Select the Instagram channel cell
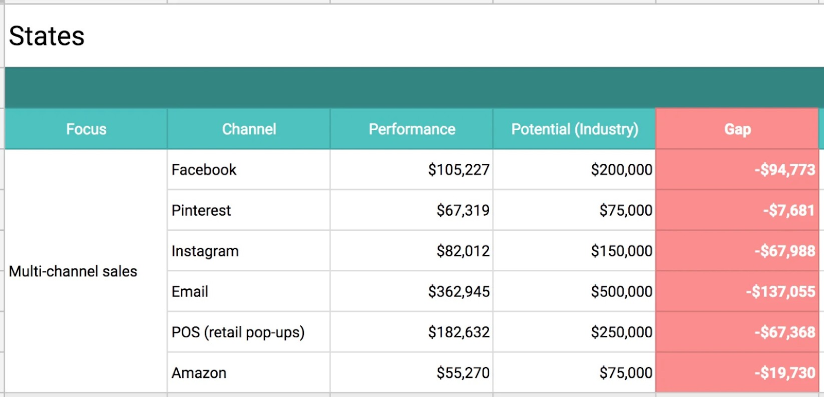 [205, 251]
